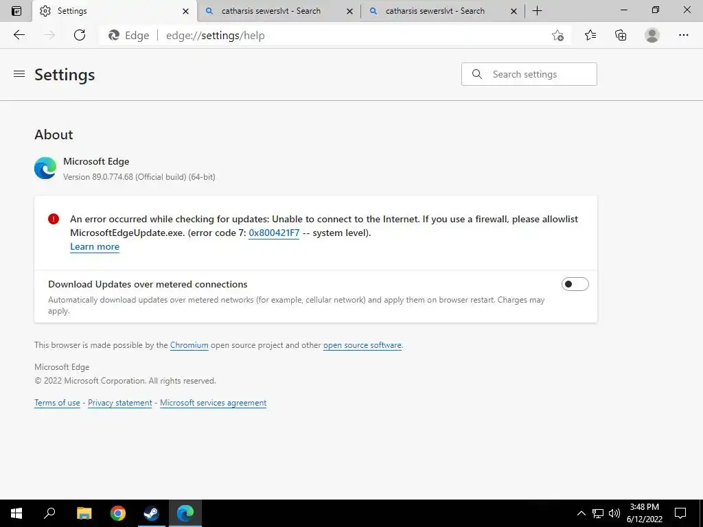This screenshot has width=703, height=527.
Task: Click the 2022 Microsoft Corporation copyright text
Action: tap(125, 381)
